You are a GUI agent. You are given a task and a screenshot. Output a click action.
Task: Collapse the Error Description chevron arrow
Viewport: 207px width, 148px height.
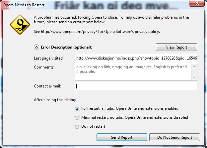point(36,47)
